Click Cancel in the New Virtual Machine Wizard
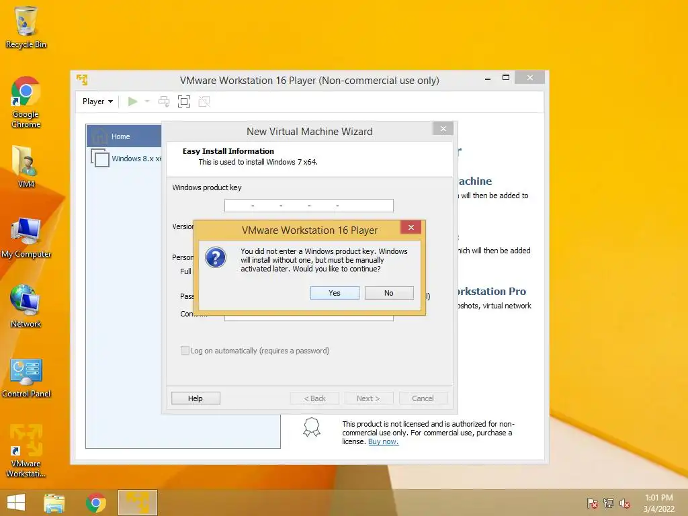The image size is (688, 516). coord(423,398)
